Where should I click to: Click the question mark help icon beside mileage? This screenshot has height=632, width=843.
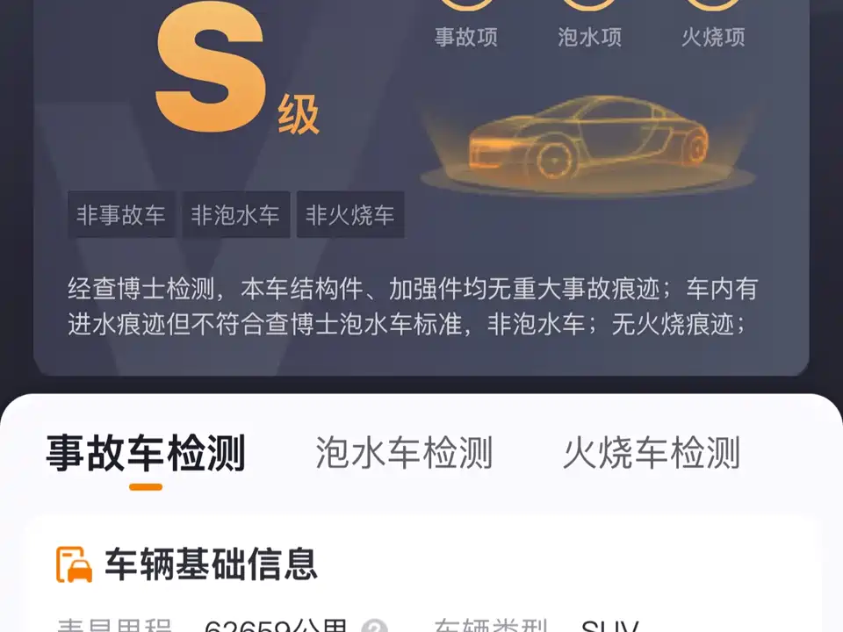point(374,626)
